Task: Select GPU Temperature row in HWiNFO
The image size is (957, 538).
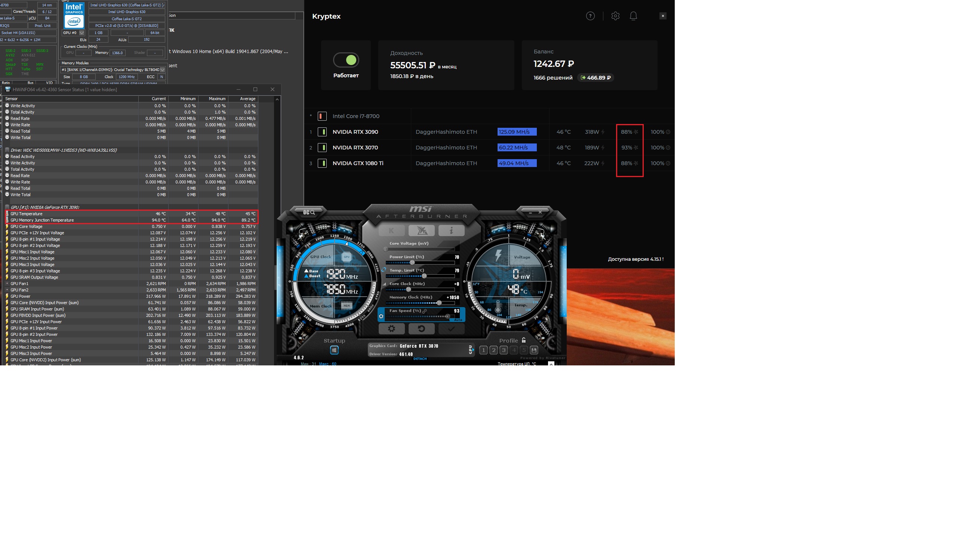Action: [x=131, y=214]
